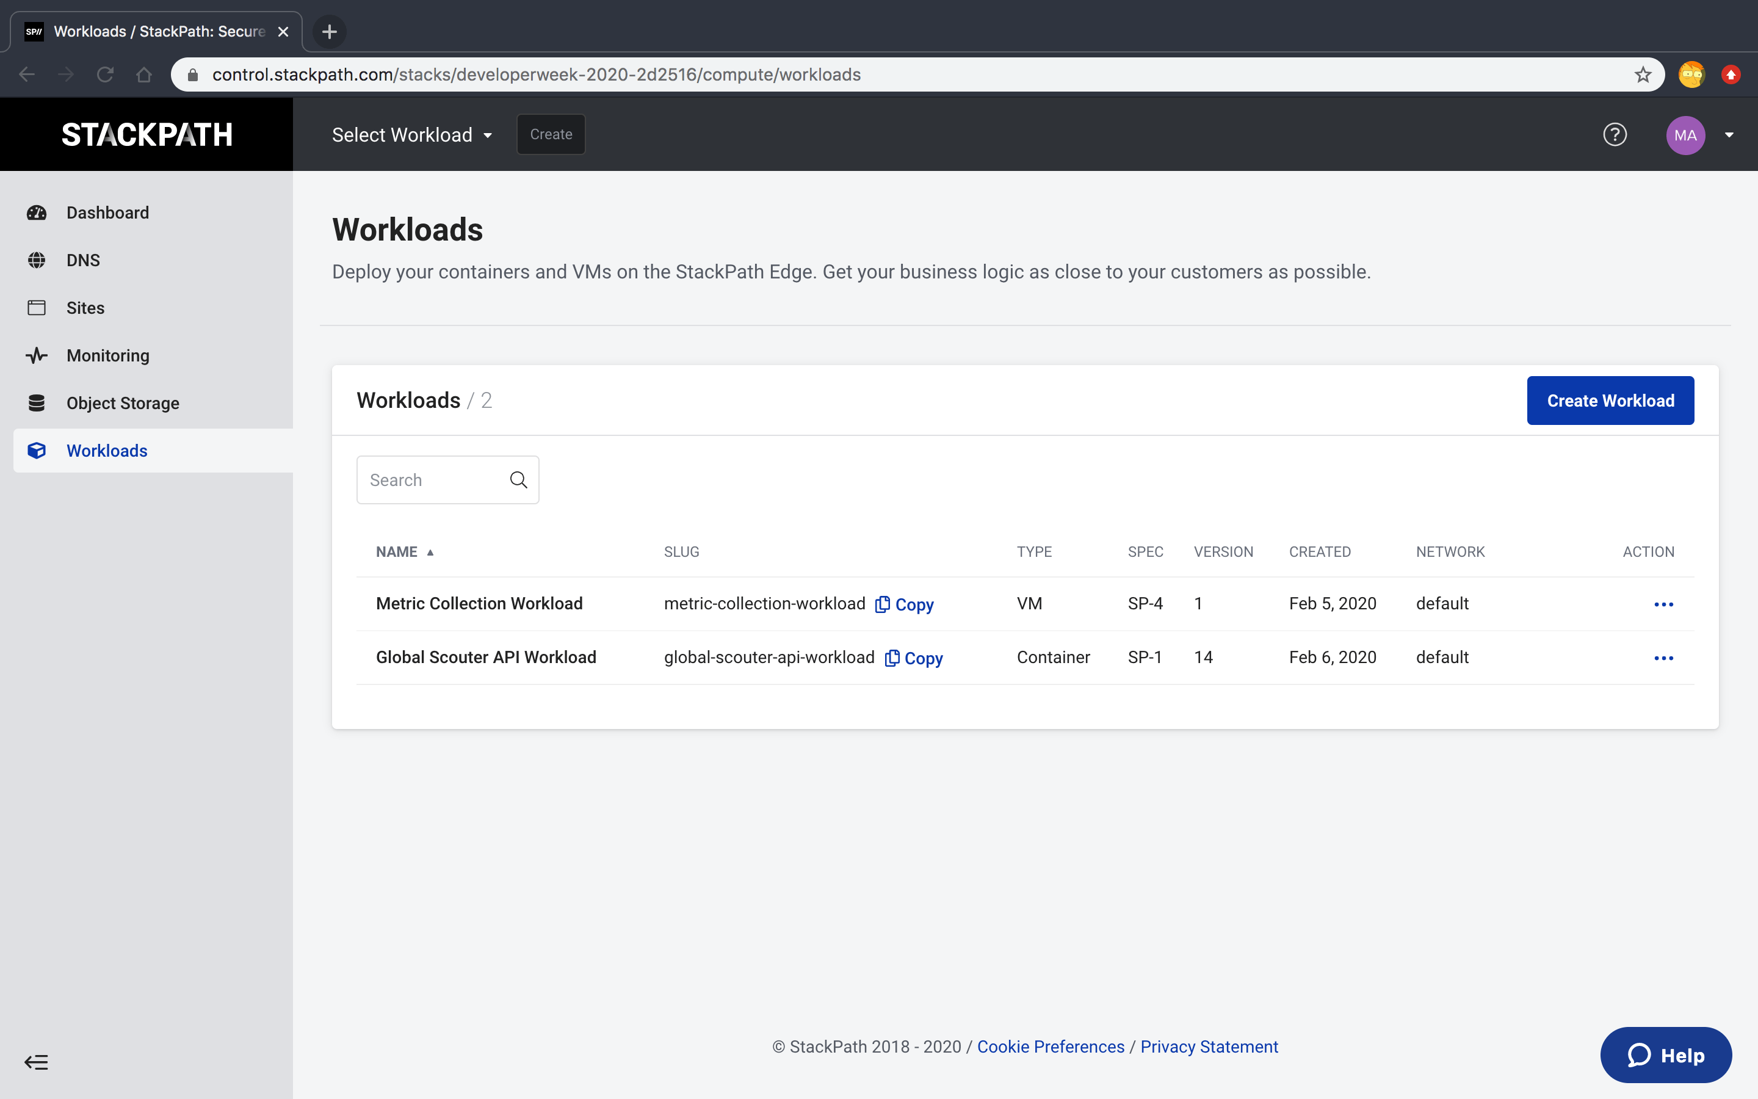1758x1099 pixels.
Task: Click the NETWORK column header
Action: pos(1450,552)
